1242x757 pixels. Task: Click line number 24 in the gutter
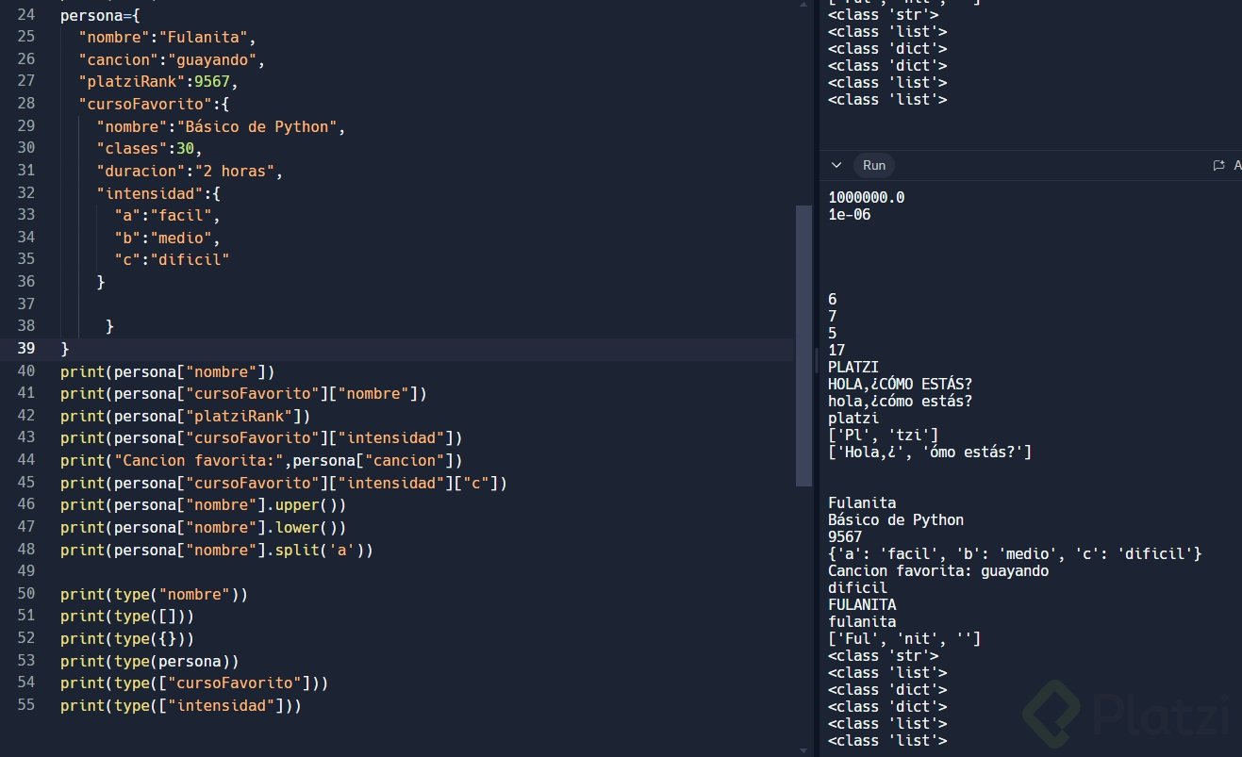pyautogui.click(x=26, y=15)
